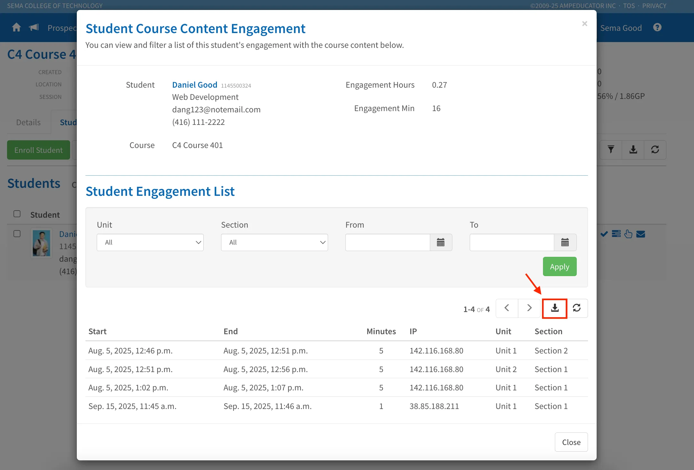
Task: Go to previous page of engagement list
Action: tap(507, 308)
